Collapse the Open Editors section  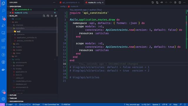click(15, 6)
